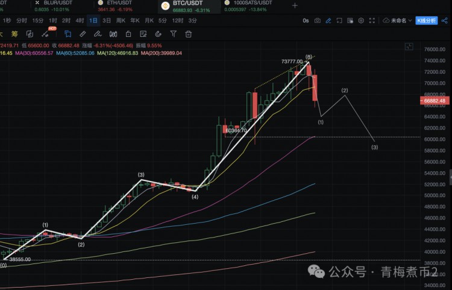Click the red 66882.48 current price tag
This screenshot has width=452, height=290.
(x=435, y=101)
